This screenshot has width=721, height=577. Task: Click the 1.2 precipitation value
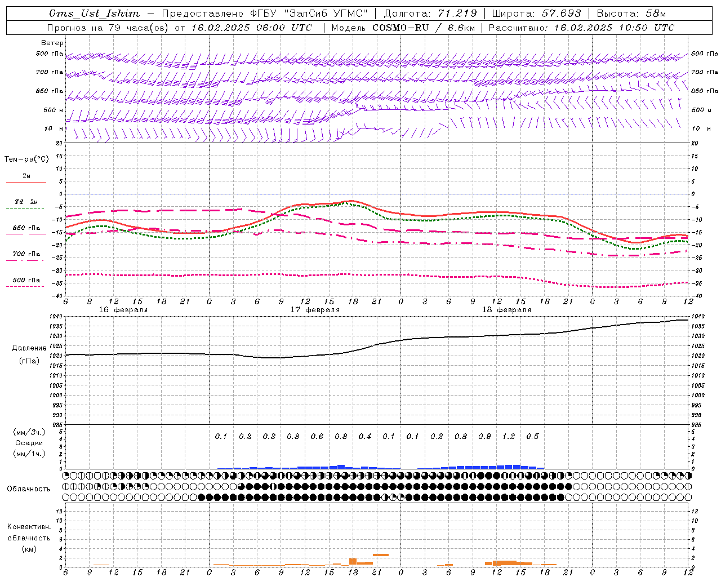(509, 437)
